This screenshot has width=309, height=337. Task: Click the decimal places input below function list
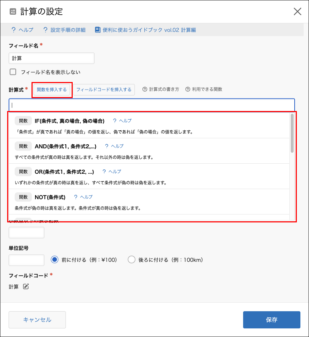coord(26,232)
